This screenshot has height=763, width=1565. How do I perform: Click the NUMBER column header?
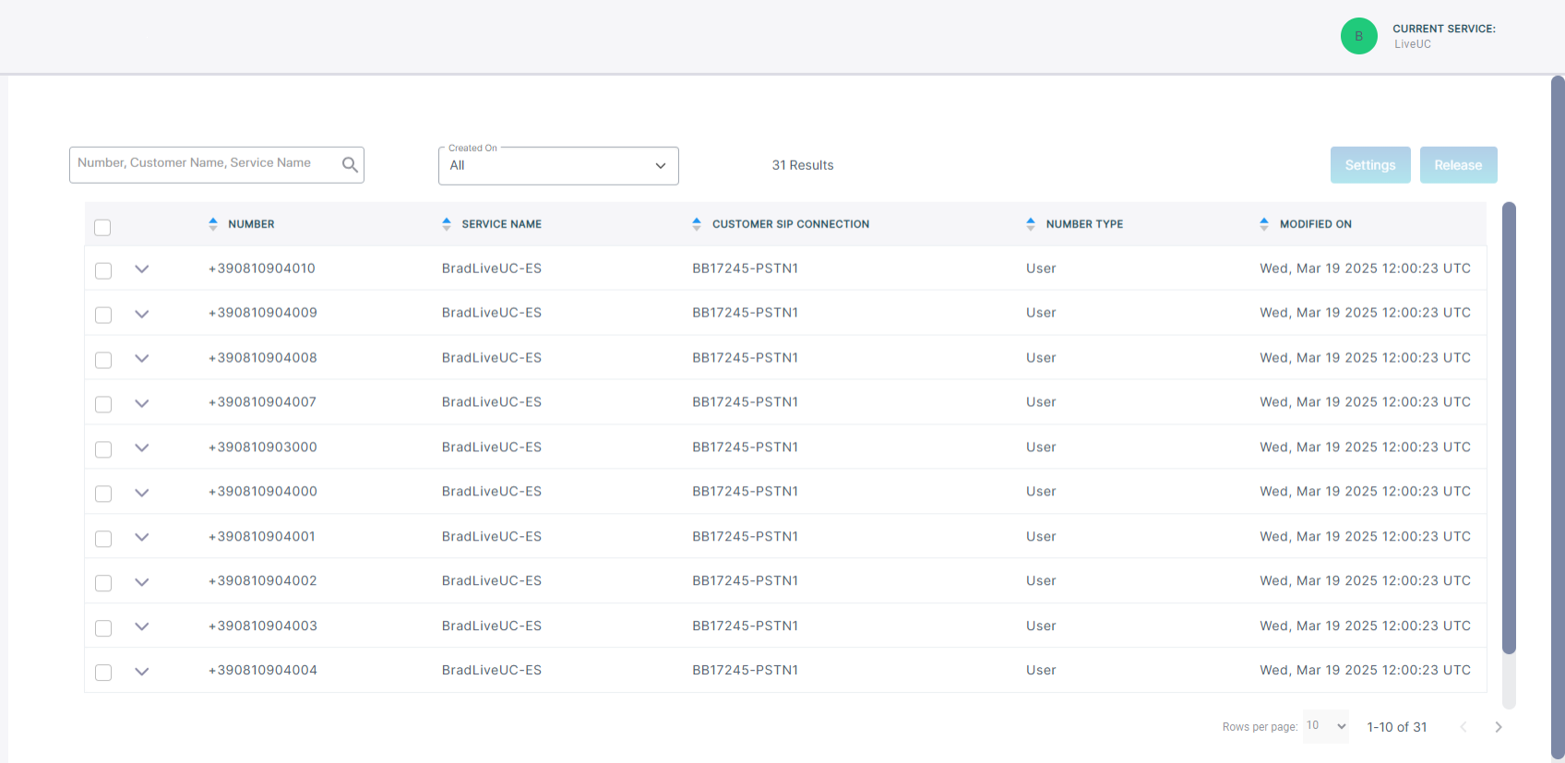[x=251, y=224]
